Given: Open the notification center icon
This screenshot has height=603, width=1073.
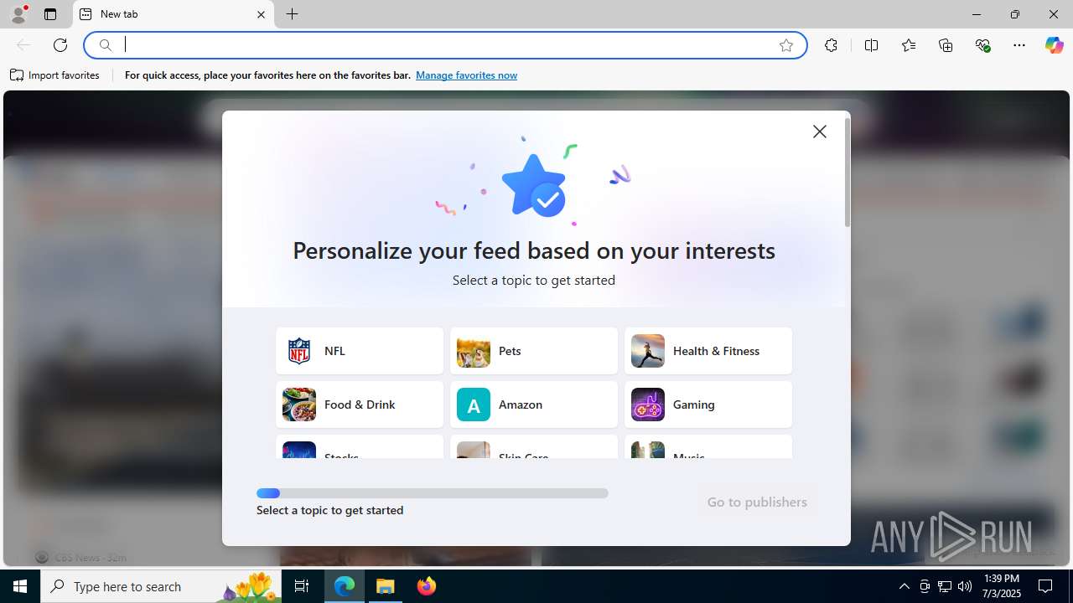Looking at the screenshot, I should point(1045,586).
